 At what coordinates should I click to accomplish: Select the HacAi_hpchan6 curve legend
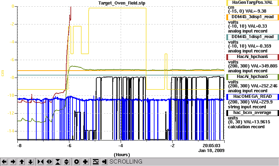click(x=252, y=57)
